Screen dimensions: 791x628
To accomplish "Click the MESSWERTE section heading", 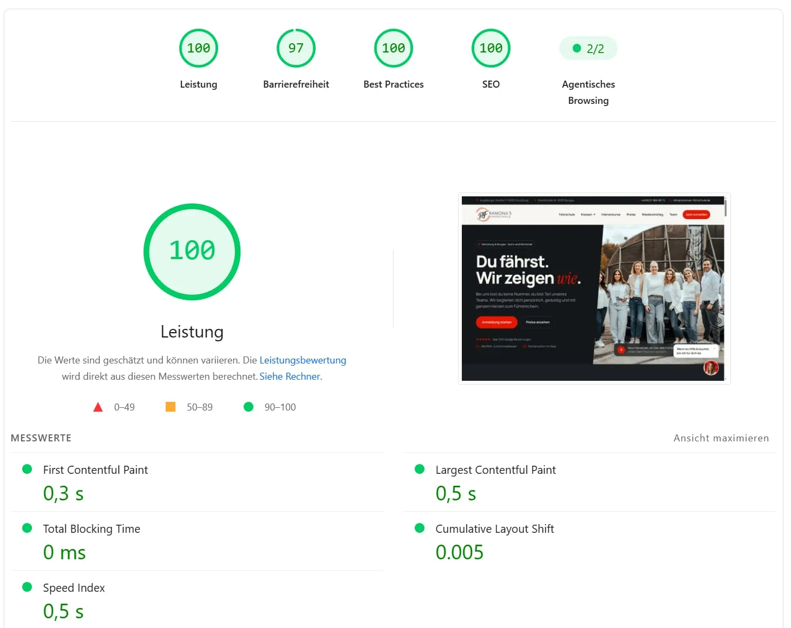I will point(41,438).
